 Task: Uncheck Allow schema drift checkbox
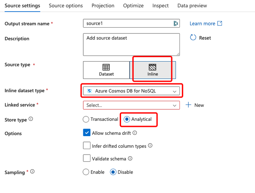pyautogui.click(x=87, y=133)
